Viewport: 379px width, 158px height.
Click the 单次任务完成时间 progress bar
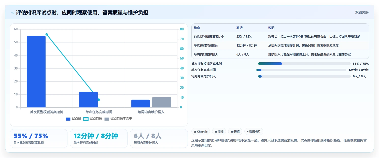(x=301, y=70)
